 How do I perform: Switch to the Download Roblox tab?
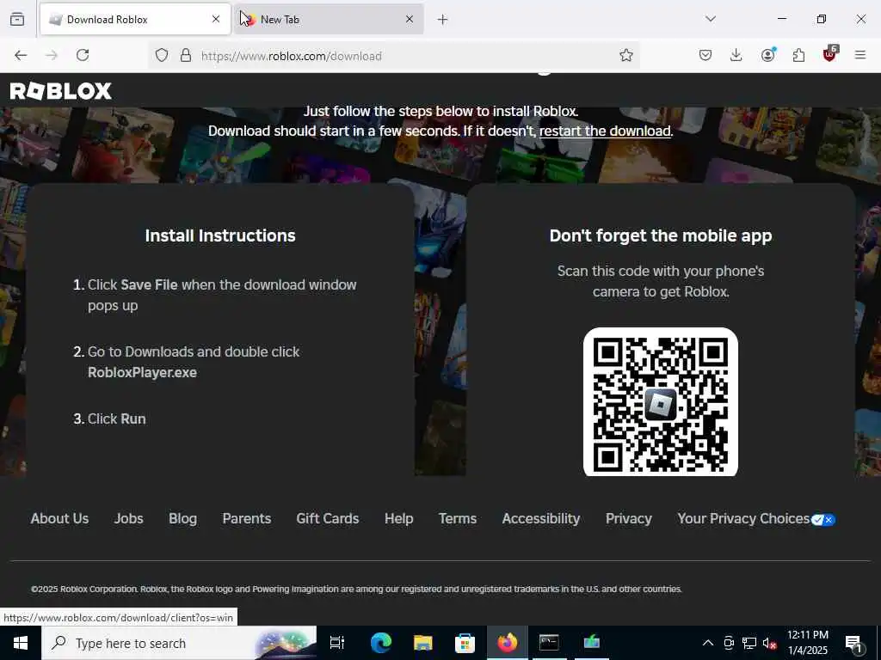(x=135, y=20)
